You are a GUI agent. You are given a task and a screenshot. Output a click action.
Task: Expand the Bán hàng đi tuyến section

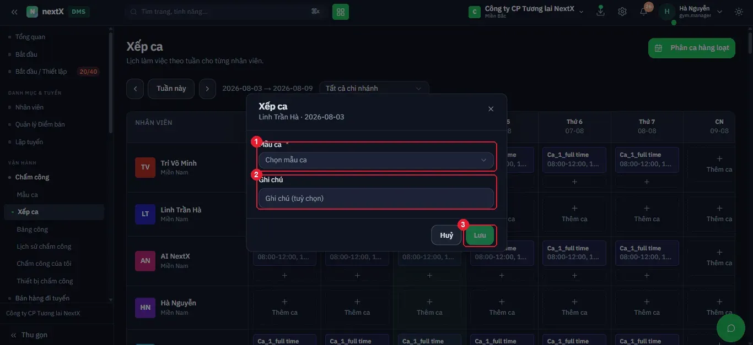pyautogui.click(x=42, y=298)
